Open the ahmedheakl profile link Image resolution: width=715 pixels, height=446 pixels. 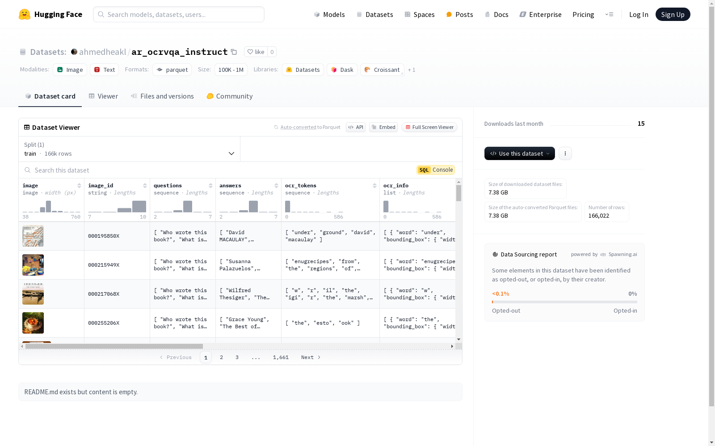pyautogui.click(x=102, y=52)
